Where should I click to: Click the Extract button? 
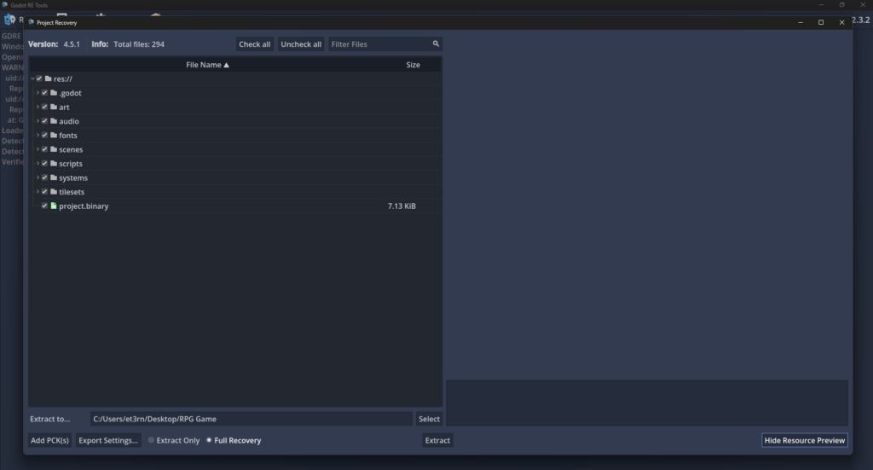tap(437, 441)
